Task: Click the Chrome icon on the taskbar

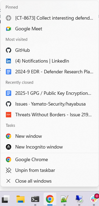Action: point(50,199)
